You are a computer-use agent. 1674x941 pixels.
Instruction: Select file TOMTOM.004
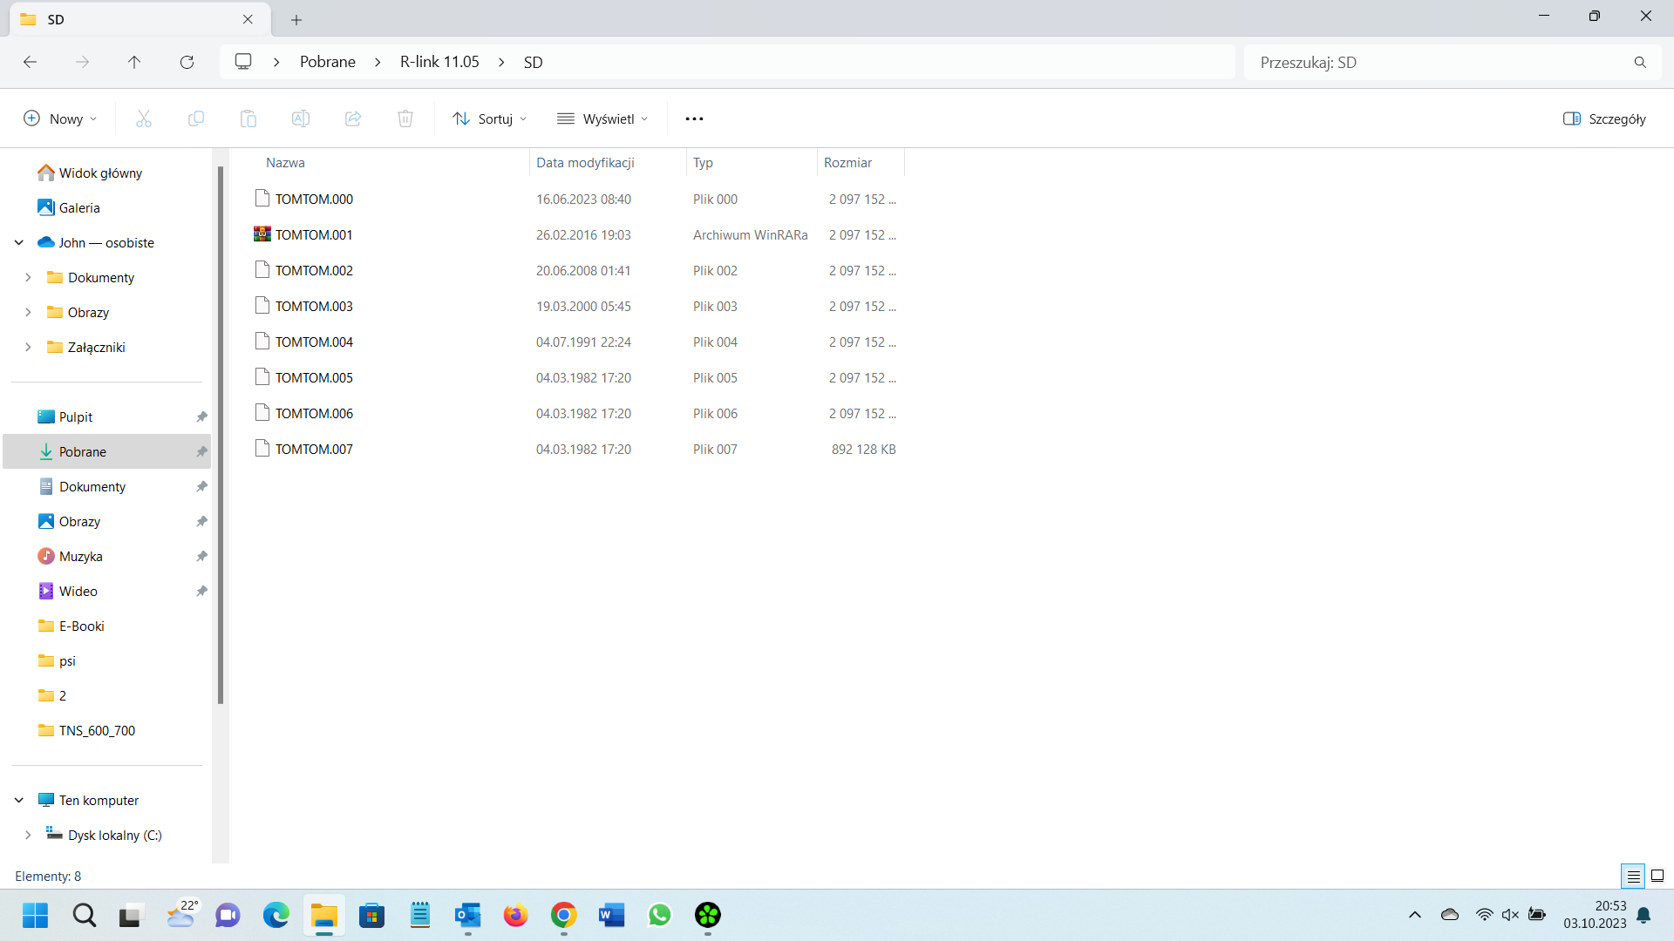point(314,342)
